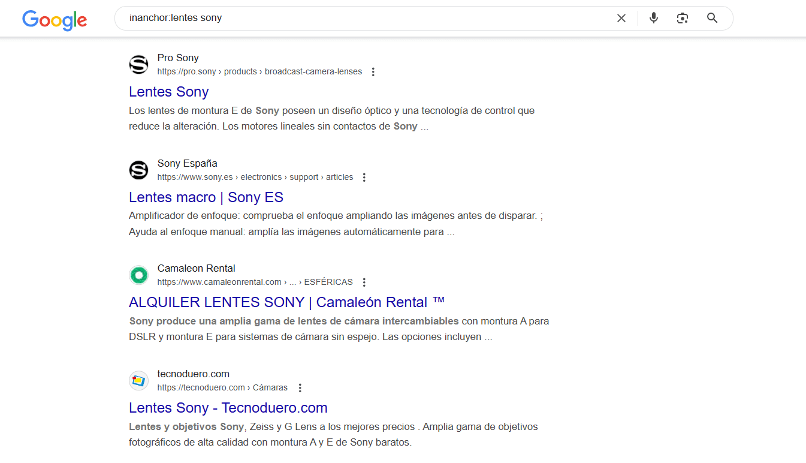This screenshot has width=806, height=463.
Task: Open more options for the Sony España result
Action: (364, 178)
